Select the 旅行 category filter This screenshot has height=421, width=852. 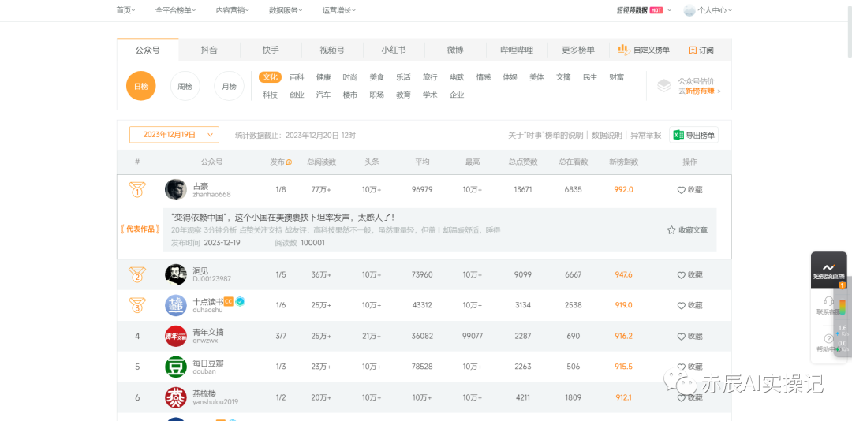point(430,77)
